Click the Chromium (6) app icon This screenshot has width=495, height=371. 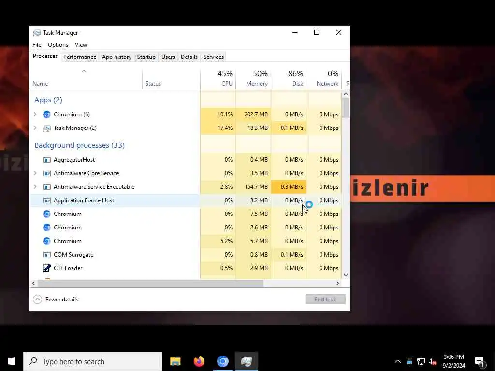coord(47,114)
